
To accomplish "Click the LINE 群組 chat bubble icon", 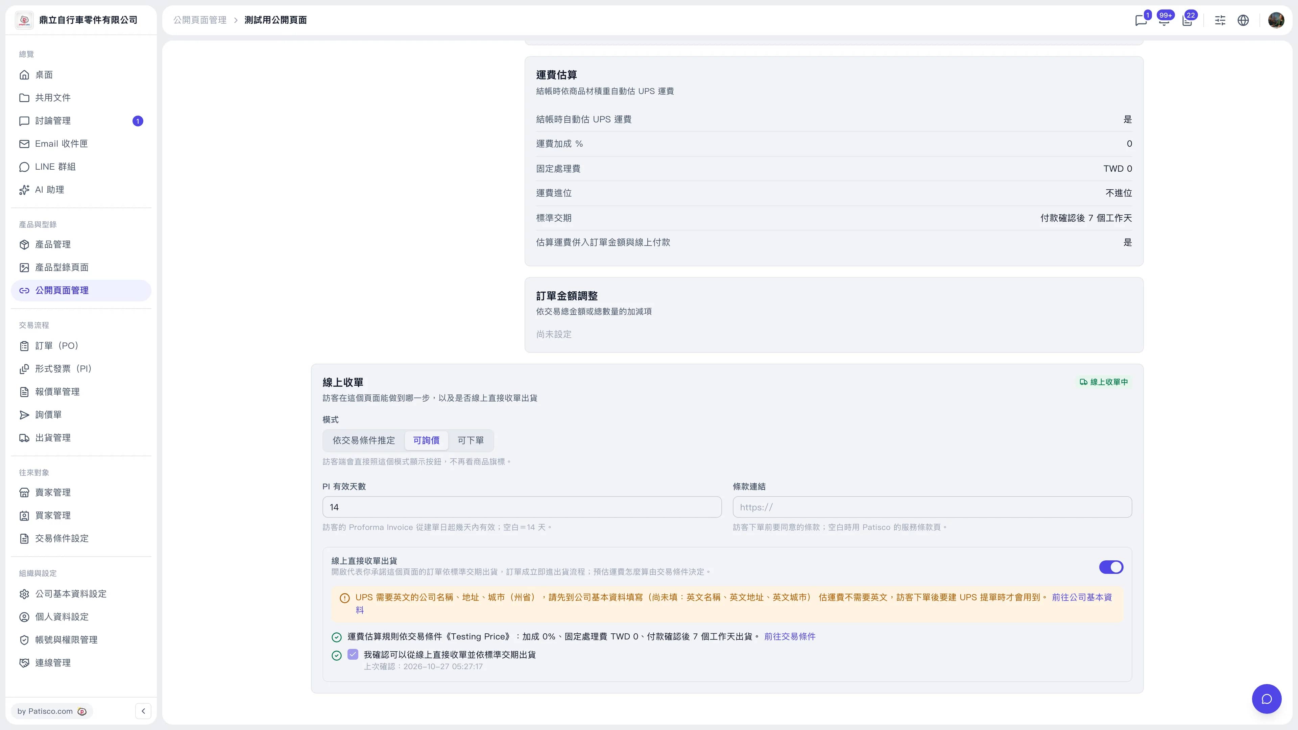I will click(x=24, y=167).
